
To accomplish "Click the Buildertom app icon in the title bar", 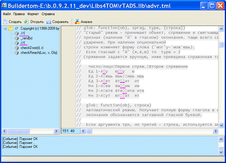I will tap(4, 6).
